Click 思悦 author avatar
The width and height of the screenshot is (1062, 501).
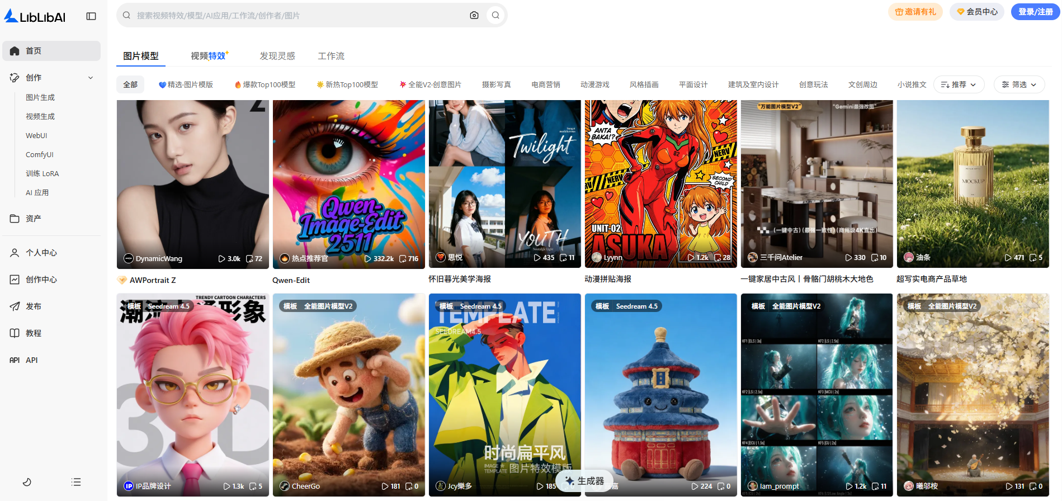pos(441,257)
